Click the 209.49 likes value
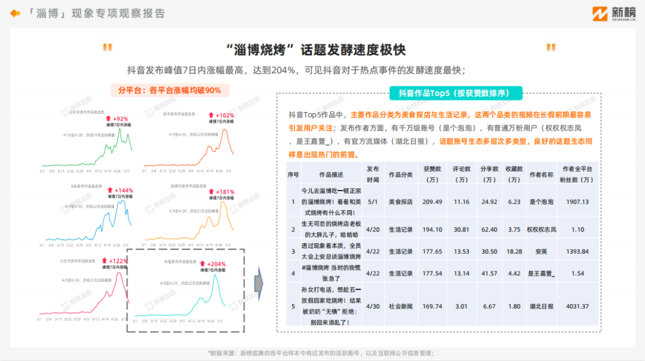 (432, 202)
